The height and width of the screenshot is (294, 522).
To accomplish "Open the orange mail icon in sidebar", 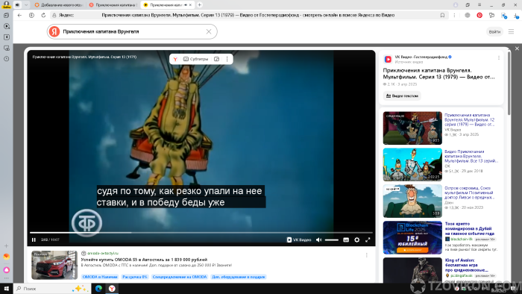I will pos(6,257).
